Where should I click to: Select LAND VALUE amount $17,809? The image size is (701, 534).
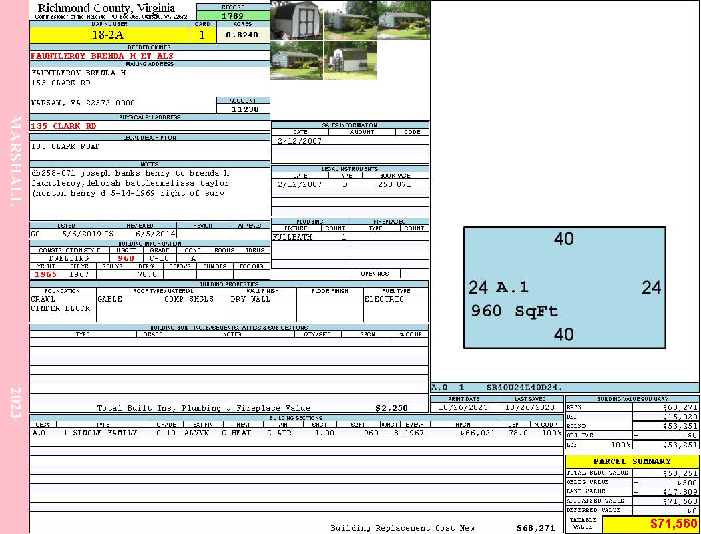coord(680,492)
